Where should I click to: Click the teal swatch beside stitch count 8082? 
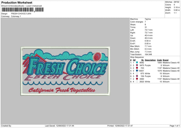137,62
